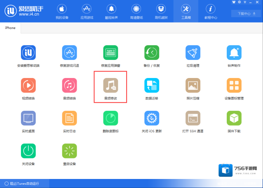Open the 固件下载 firmware download tool
Viewport: 263px width, 188px height.
[x=234, y=118]
